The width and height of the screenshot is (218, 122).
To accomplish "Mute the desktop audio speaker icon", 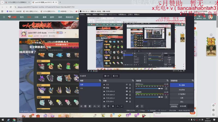I will (162, 97).
